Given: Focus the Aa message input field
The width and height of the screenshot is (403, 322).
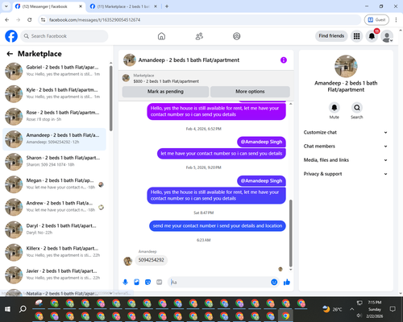Looking at the screenshot, I should [219, 282].
